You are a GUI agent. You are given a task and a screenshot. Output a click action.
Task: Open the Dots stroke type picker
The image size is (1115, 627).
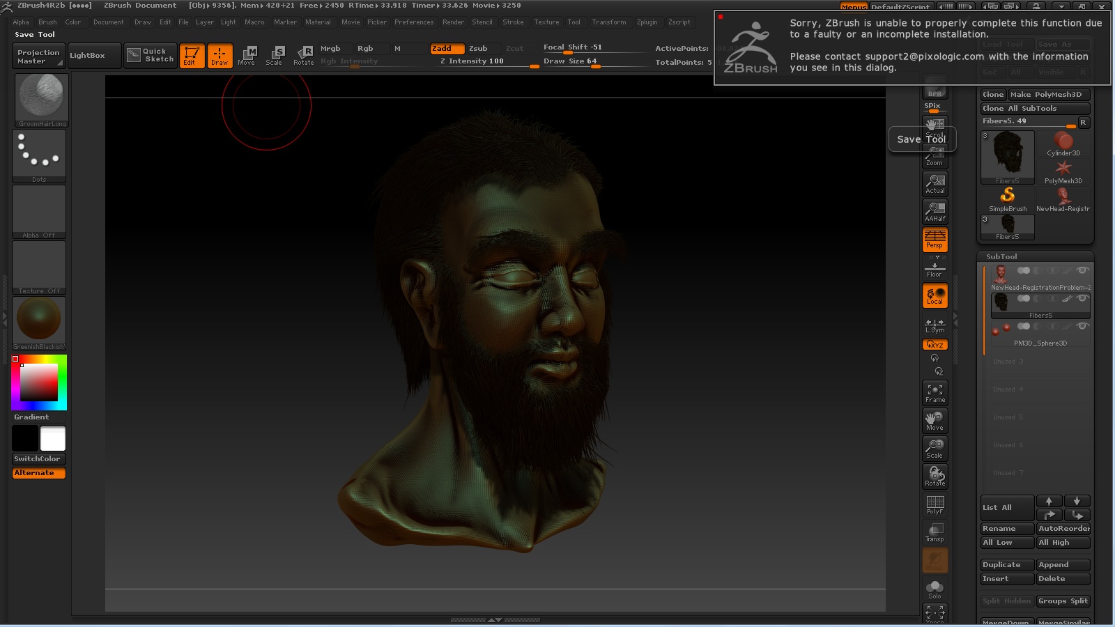click(39, 156)
